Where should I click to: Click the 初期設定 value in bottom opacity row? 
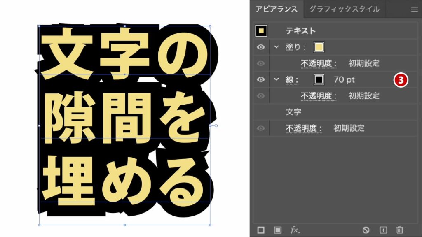click(x=349, y=128)
